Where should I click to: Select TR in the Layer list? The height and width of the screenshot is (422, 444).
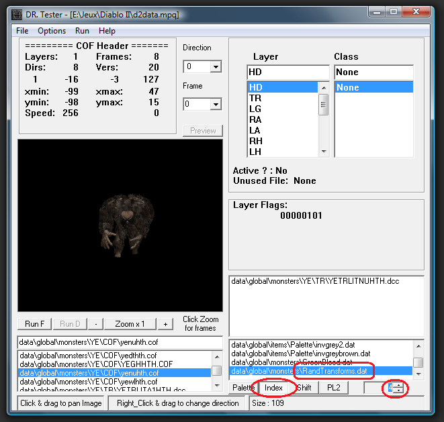tap(283, 98)
